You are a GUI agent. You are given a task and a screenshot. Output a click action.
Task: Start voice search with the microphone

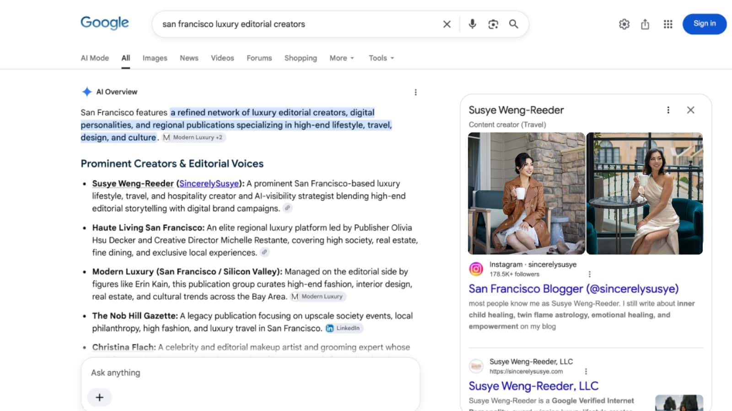[473, 24]
